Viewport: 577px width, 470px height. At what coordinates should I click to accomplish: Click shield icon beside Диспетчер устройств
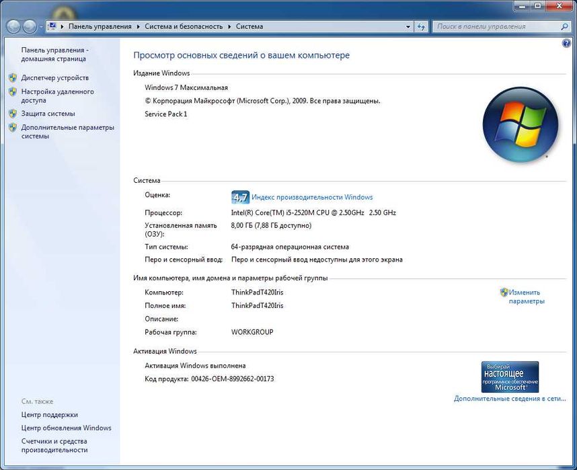coord(13,77)
